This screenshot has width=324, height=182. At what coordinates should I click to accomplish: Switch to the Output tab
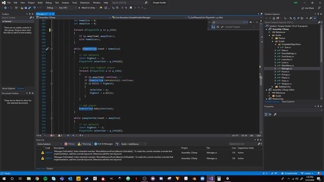pyautogui.click(x=50, y=168)
